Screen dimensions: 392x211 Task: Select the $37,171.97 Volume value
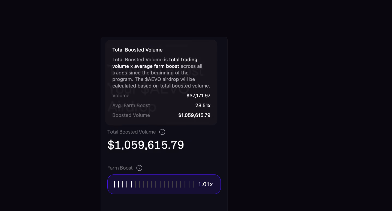(x=198, y=96)
